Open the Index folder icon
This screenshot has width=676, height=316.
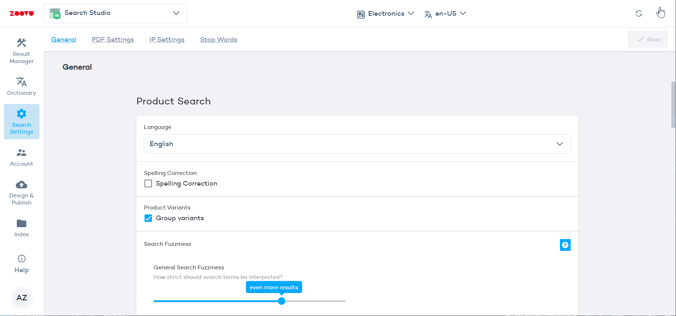[x=21, y=224]
